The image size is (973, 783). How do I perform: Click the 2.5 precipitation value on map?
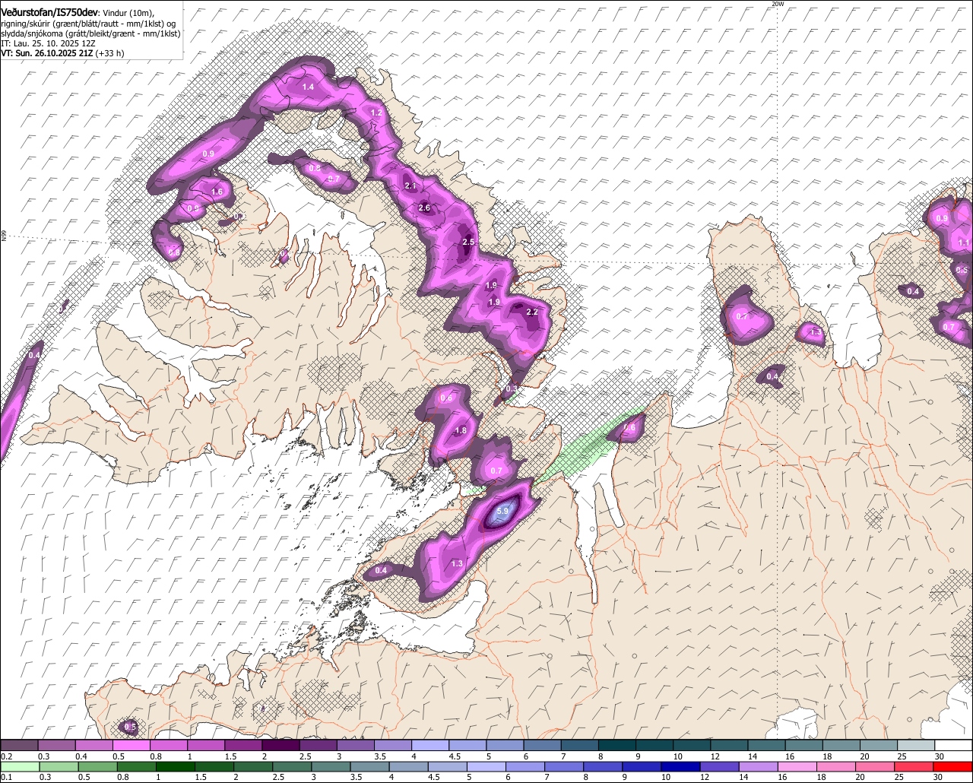coord(468,242)
